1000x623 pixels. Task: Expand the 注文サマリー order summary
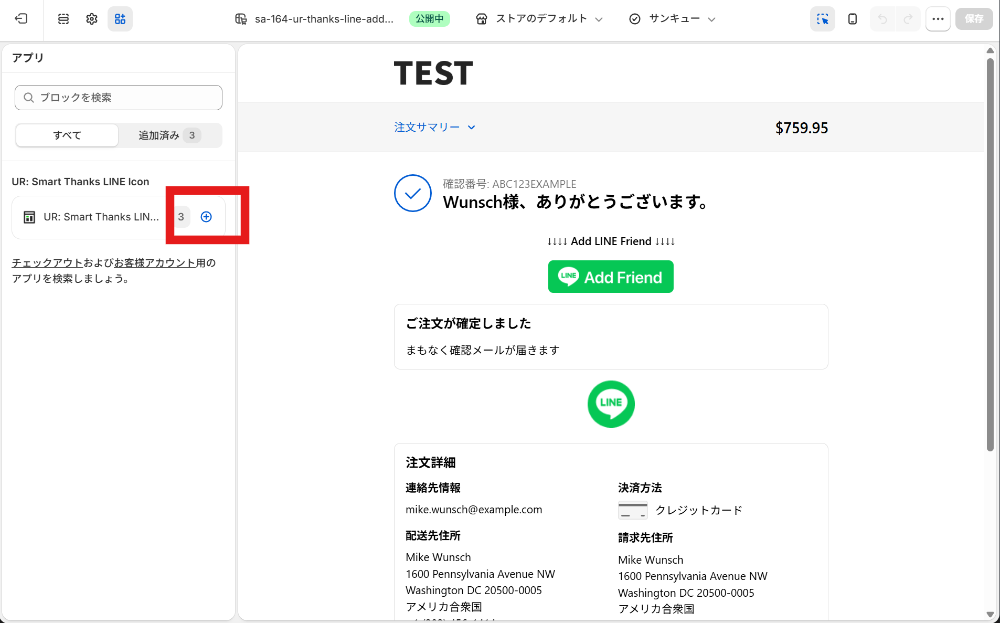click(435, 128)
